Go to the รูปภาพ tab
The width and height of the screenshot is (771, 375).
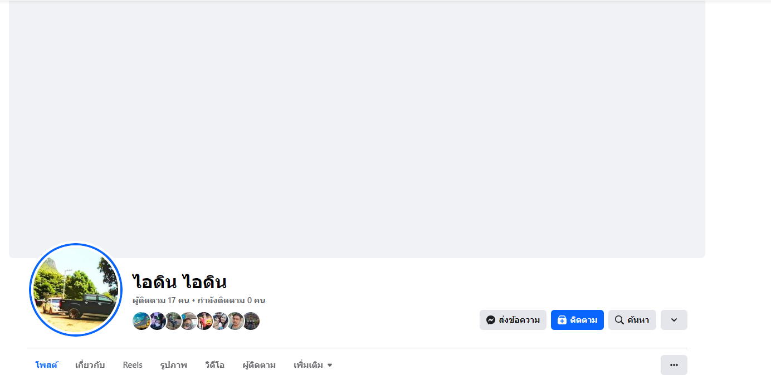(x=173, y=365)
